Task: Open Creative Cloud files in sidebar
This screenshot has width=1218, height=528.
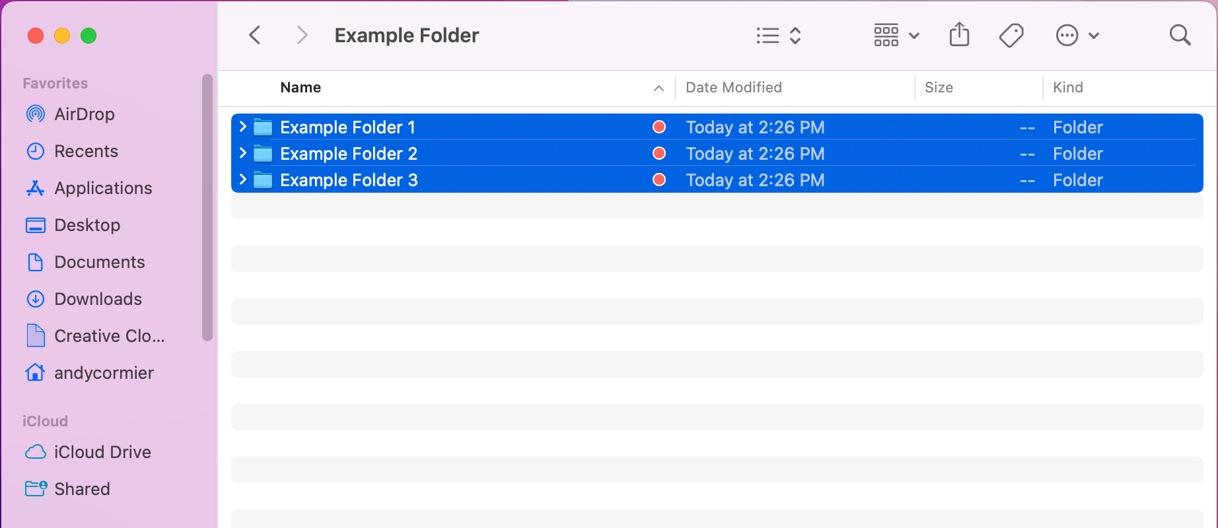Action: pos(110,336)
